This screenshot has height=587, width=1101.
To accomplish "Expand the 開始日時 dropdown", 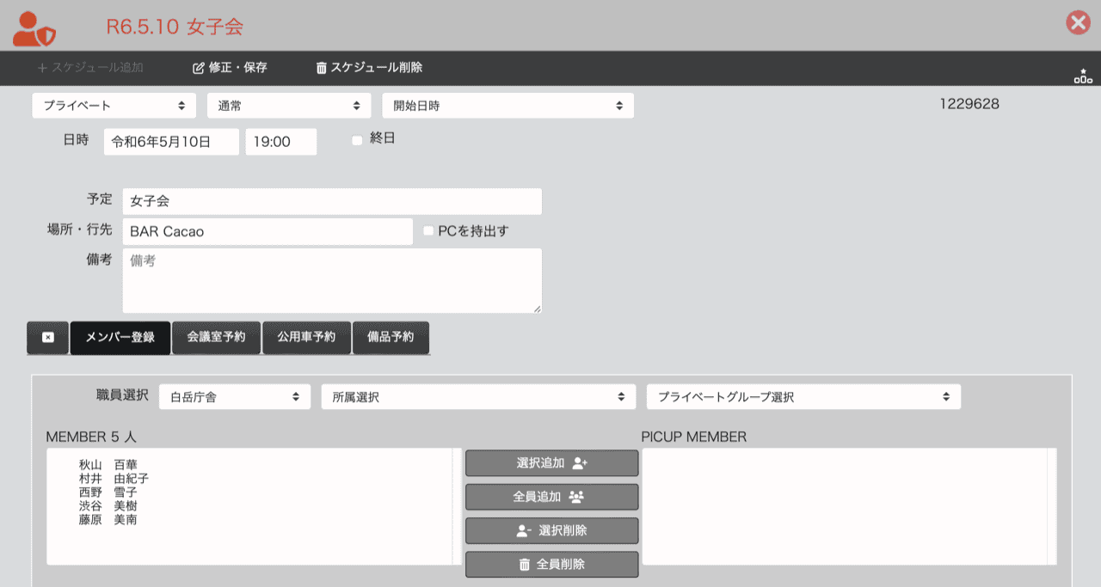I will [507, 106].
